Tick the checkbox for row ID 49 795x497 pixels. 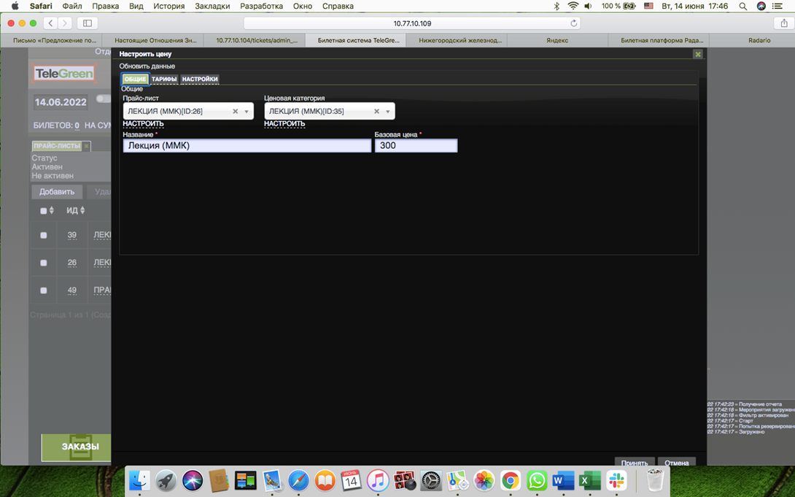coord(44,290)
